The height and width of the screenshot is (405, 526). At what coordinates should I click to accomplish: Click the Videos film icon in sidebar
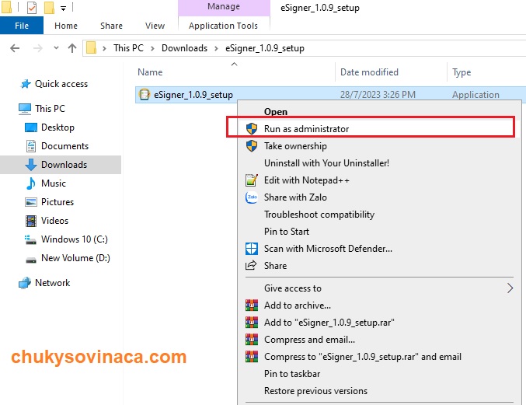click(x=31, y=221)
